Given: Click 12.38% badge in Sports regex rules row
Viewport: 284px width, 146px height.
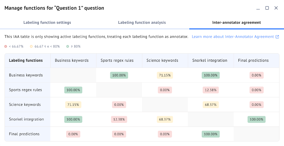Looking at the screenshot, I should [211, 90].
